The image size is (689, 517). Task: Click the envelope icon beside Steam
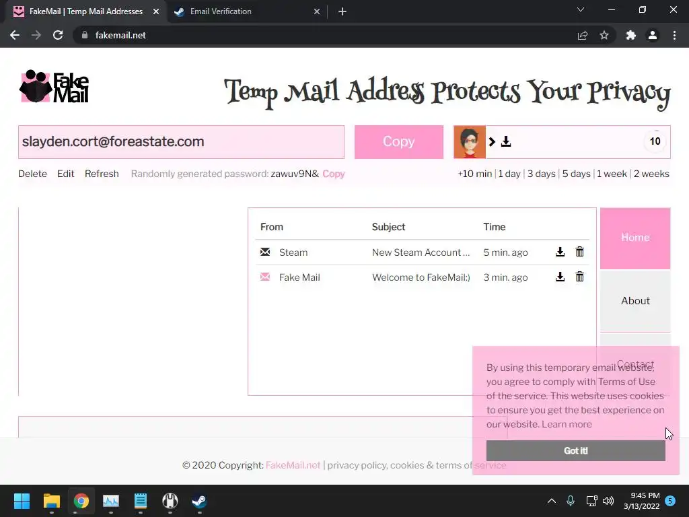coord(265,252)
